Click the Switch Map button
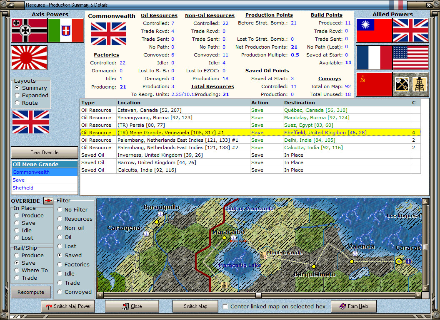The height and width of the screenshot is (320, 440). [195, 307]
